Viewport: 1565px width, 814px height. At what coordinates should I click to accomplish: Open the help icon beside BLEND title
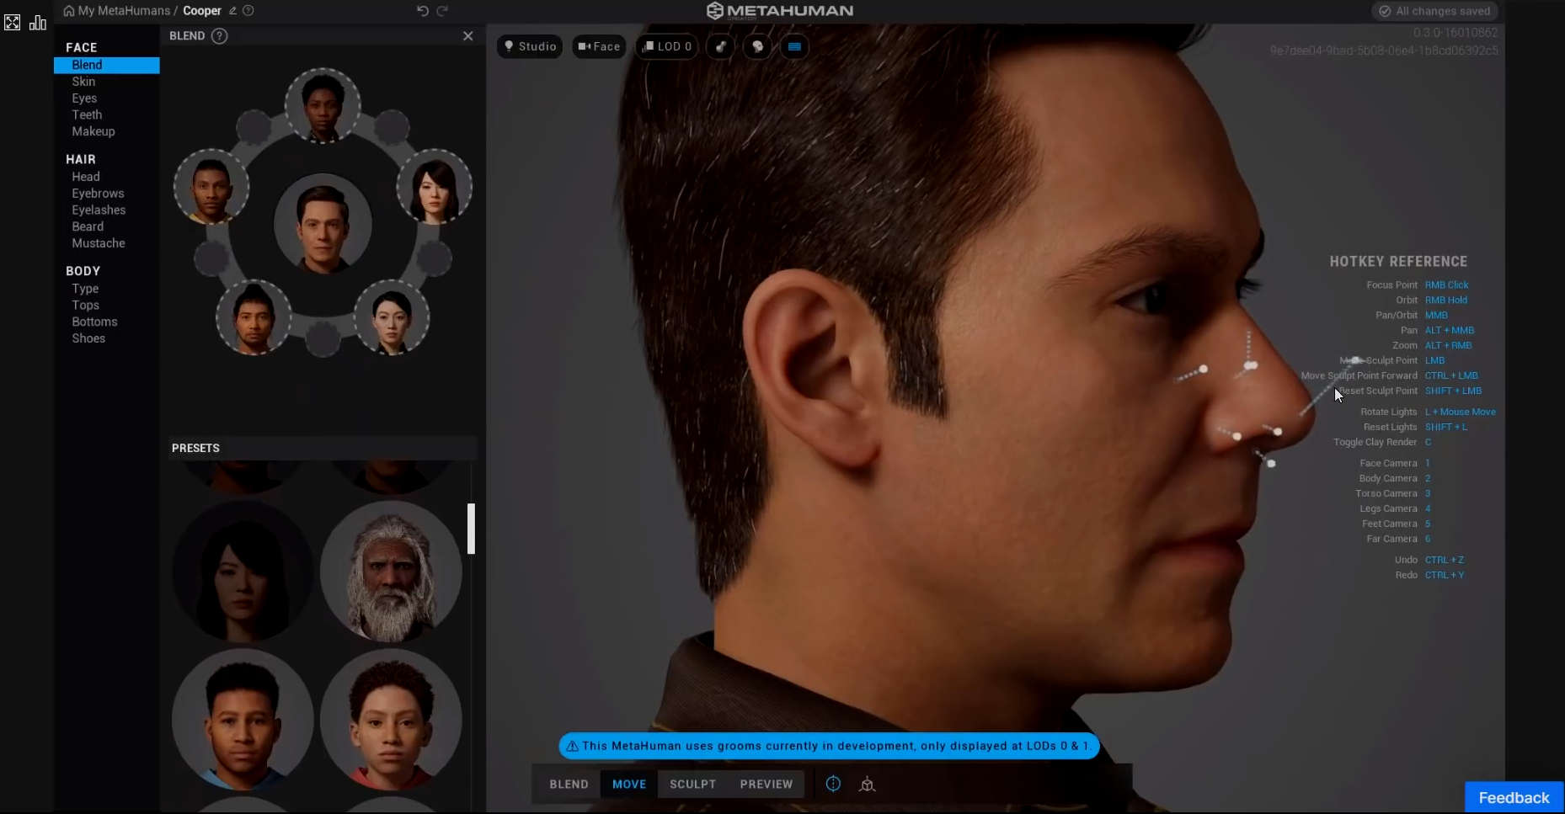[220, 36]
